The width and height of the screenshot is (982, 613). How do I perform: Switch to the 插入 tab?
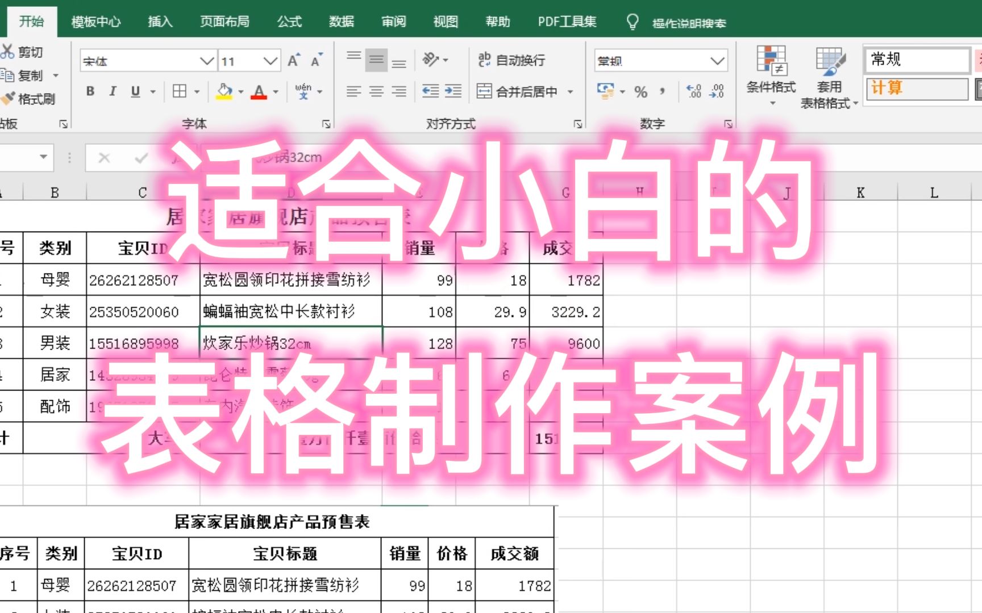[x=160, y=22]
